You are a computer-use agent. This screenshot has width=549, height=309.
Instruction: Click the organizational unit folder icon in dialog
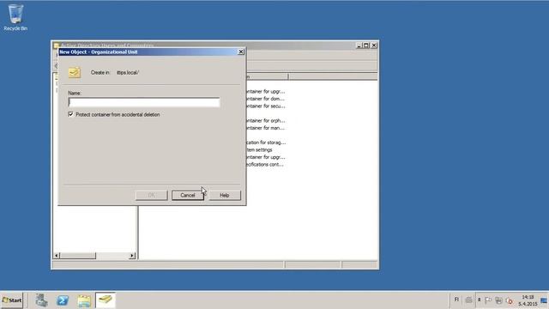point(75,72)
